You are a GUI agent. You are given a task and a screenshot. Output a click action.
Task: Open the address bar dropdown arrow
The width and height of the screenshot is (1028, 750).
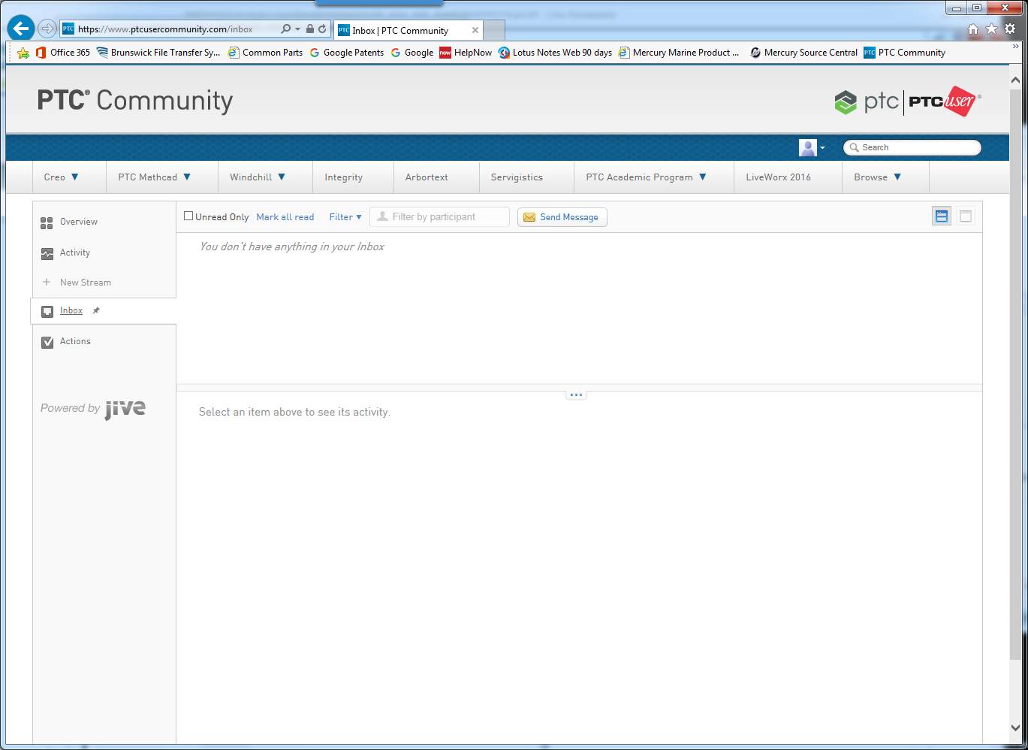pos(298,29)
